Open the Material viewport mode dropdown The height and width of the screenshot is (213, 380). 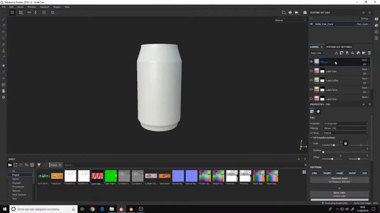tap(290, 20)
